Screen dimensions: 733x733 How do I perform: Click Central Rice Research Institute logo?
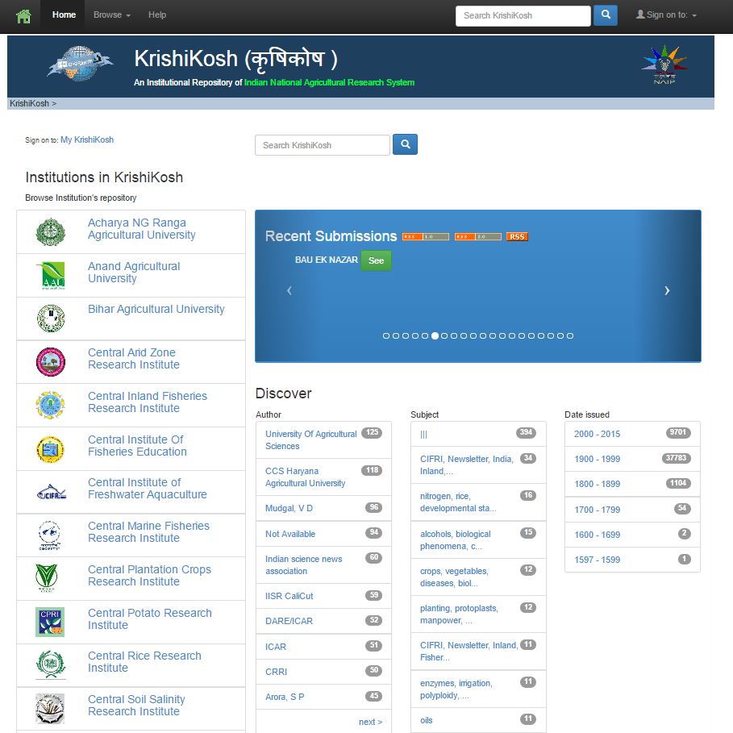point(51,664)
